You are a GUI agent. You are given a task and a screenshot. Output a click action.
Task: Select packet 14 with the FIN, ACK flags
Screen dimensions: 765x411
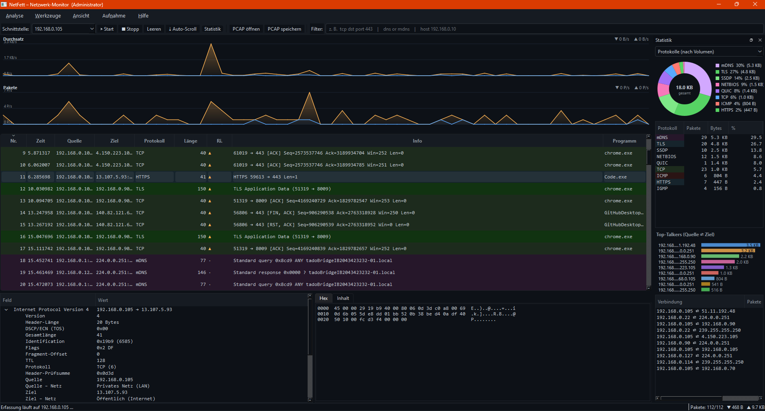tap(323, 213)
